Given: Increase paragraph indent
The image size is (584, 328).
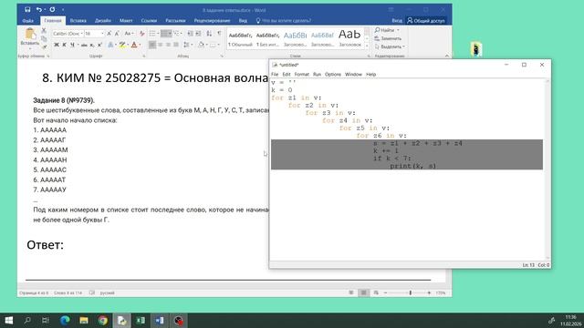Looking at the screenshot, I should pos(198,34).
